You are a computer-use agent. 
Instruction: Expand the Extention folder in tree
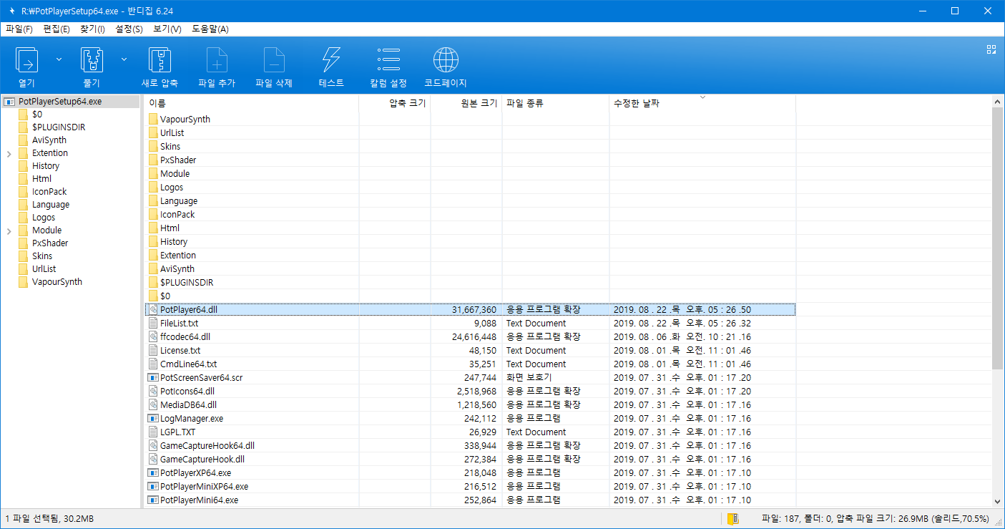[9, 153]
